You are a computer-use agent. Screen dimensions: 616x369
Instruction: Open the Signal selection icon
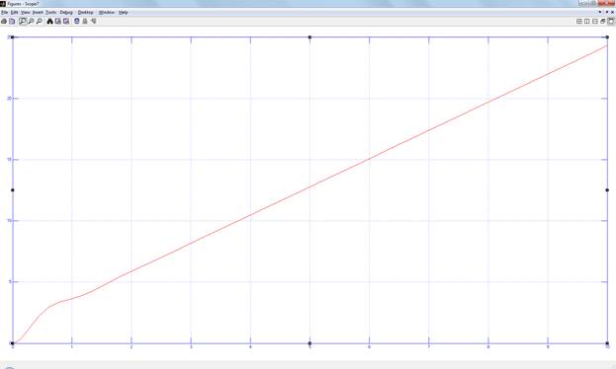(94, 21)
